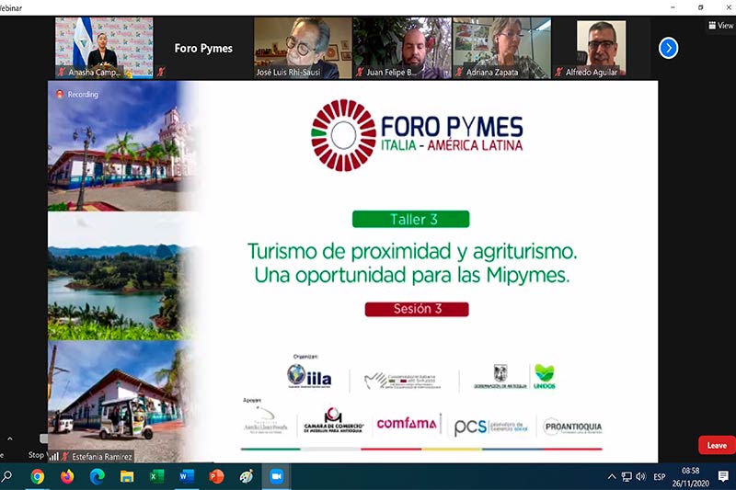Click muted microphone icon on Anasha Camp
Screen dimensions: 736x490
coord(61,73)
